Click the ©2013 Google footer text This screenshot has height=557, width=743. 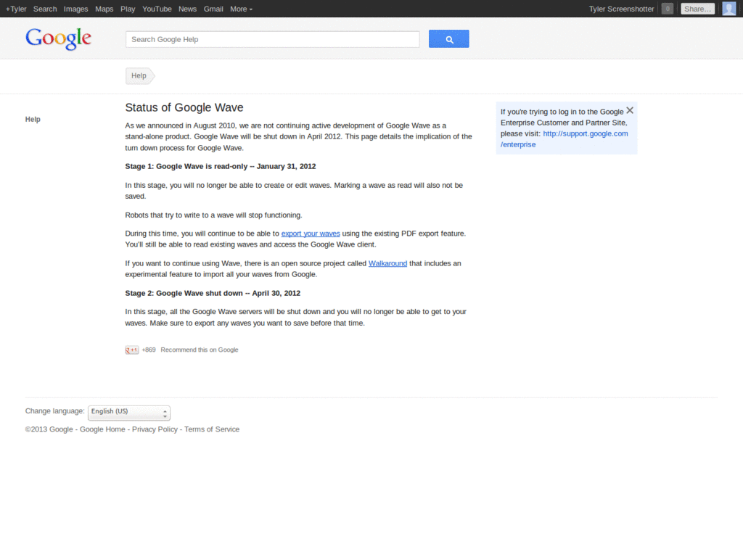[x=49, y=429]
